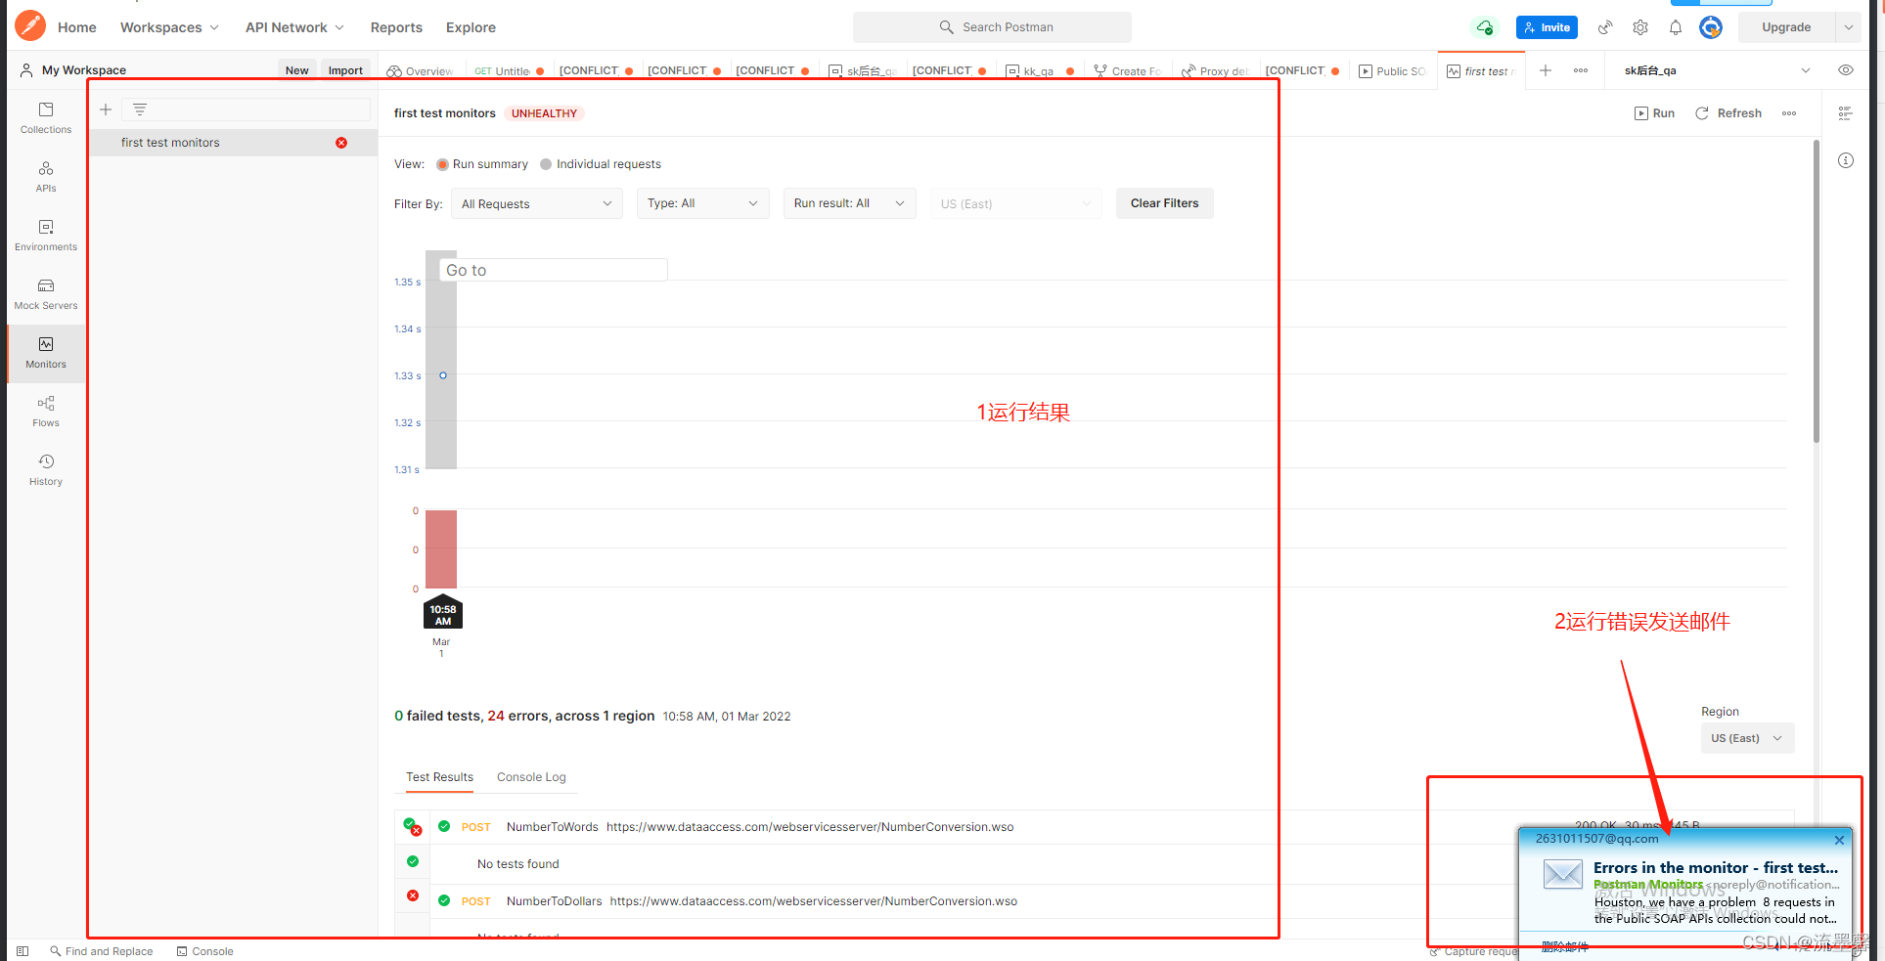Open the Collections sidebar panel
Viewport: 1885px width, 961px height.
46,117
